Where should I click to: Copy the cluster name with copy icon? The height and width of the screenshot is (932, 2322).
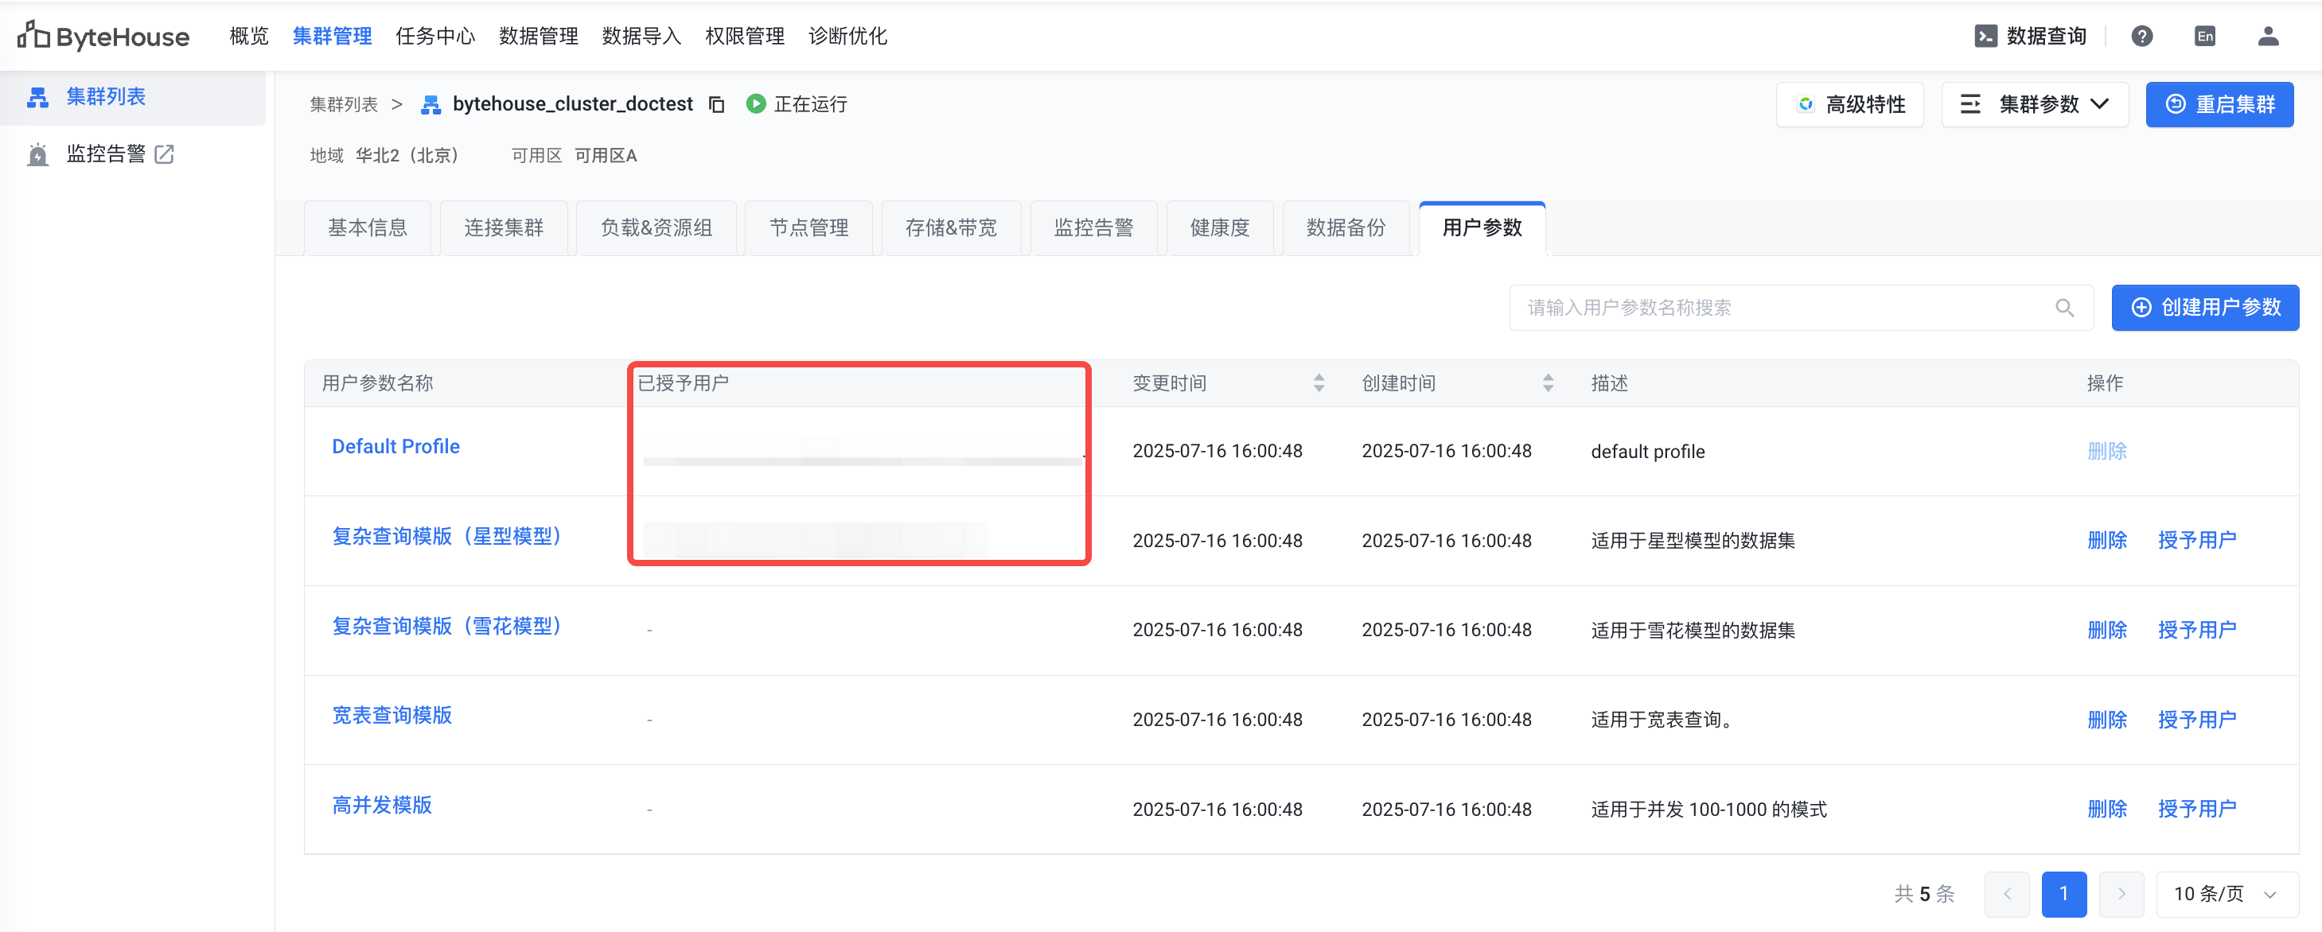tap(717, 104)
